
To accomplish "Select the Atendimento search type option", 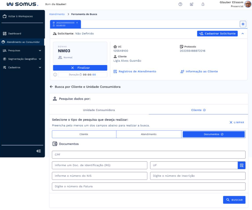I will tap(149, 134).
